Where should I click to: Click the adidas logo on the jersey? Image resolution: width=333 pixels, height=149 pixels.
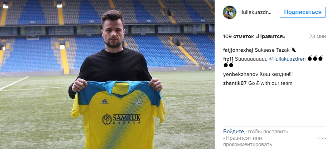point(104,102)
